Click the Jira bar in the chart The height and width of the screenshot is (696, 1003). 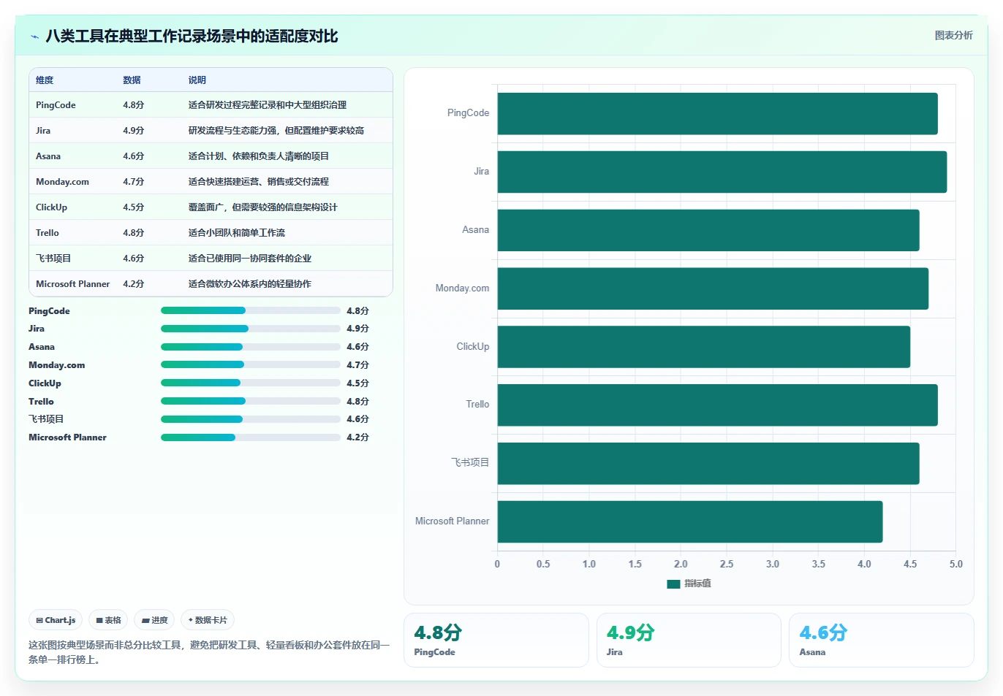722,172
